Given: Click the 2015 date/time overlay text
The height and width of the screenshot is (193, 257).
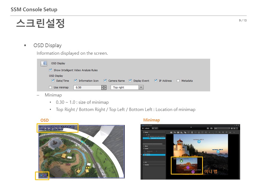Looking at the screenshot, I should point(51,129).
